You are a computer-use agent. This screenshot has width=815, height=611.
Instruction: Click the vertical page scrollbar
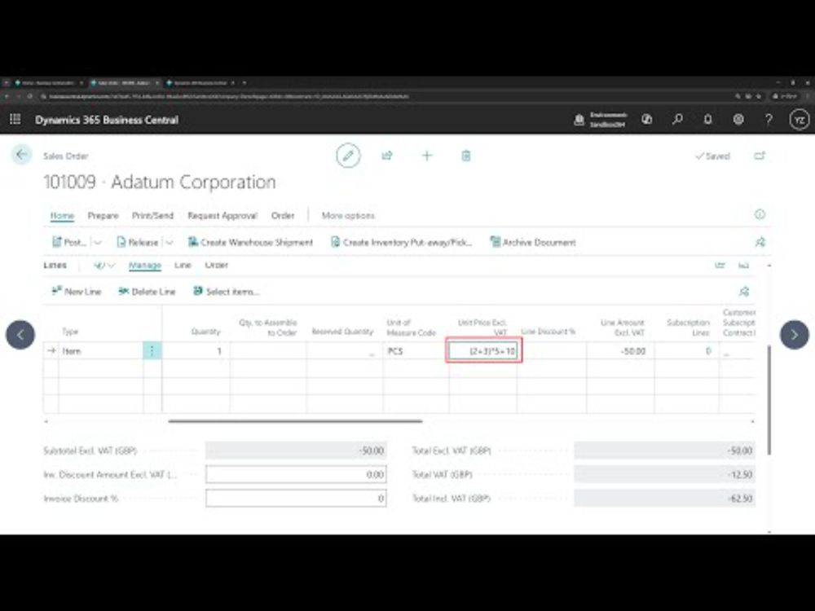pos(769,400)
